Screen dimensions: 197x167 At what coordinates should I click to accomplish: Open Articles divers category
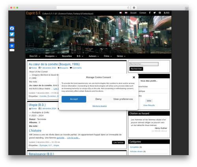pos(136,152)
